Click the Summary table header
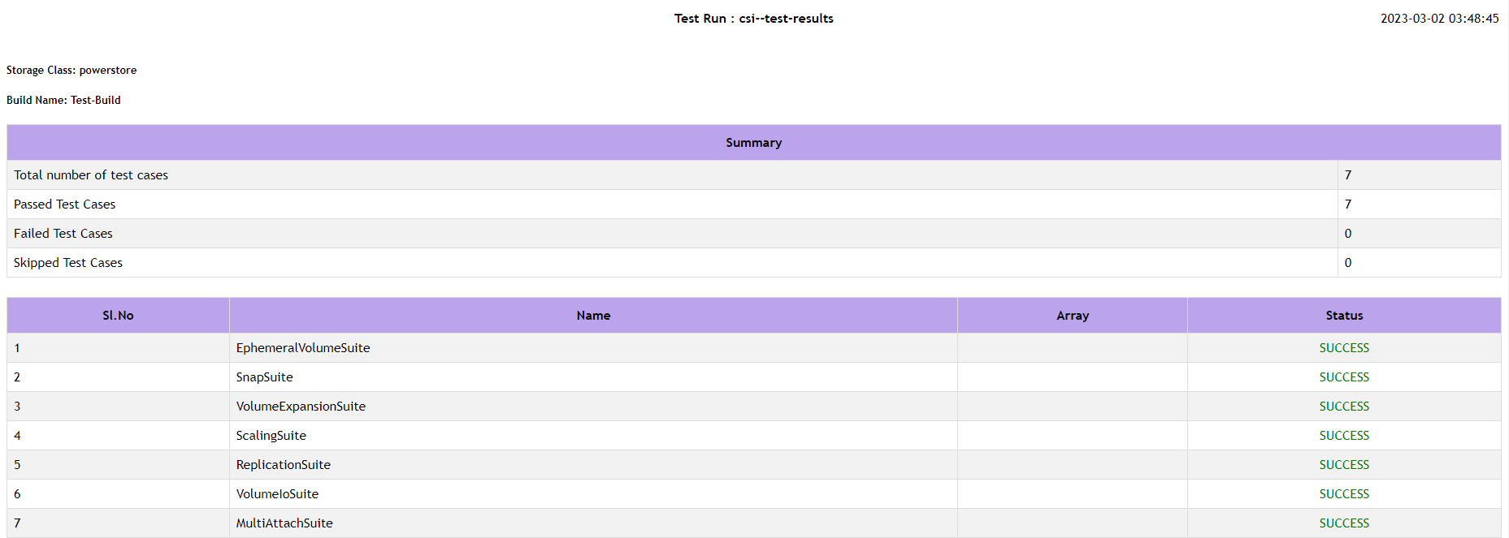Viewport: 1509px width, 538px height. click(753, 143)
